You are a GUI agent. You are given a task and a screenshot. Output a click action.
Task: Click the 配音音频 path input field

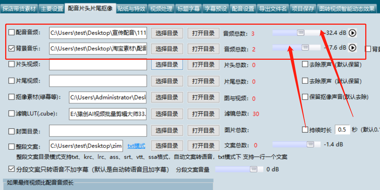tap(98, 33)
